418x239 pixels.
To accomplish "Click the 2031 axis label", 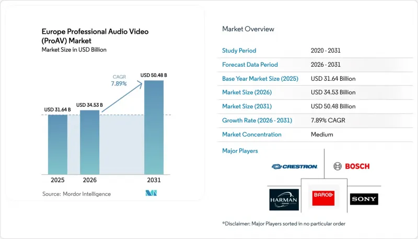I will 154,180.
